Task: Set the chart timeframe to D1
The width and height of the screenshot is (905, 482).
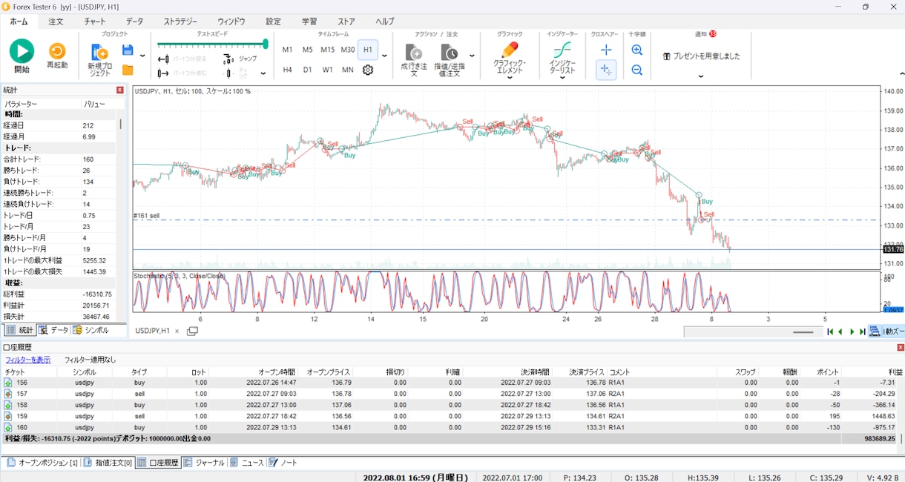Action: tap(307, 70)
